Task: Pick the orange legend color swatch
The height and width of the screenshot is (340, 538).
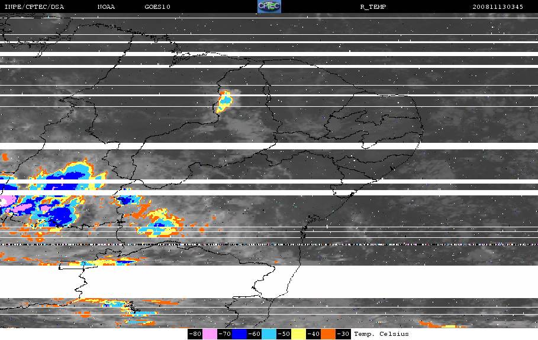Action: tap(328, 334)
